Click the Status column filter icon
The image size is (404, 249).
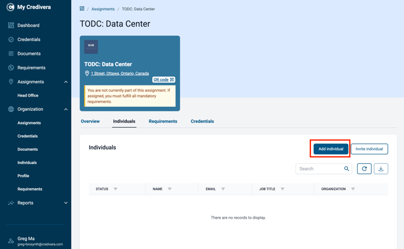click(x=115, y=189)
